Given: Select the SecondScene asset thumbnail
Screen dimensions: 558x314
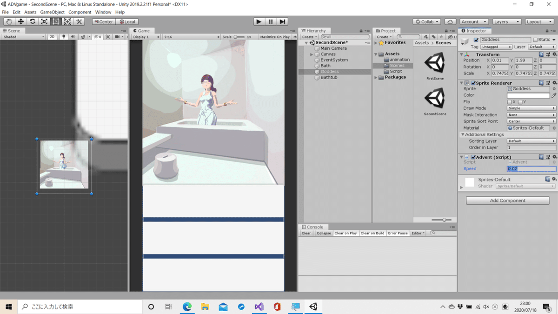Looking at the screenshot, I should [435, 98].
